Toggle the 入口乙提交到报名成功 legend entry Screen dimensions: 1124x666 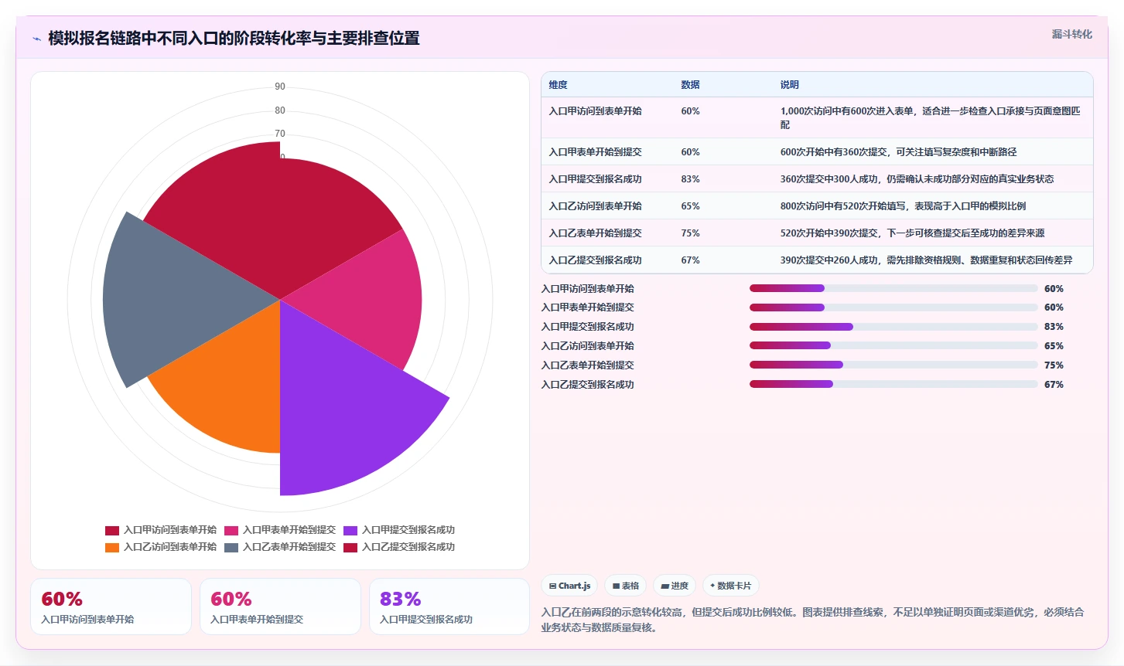(x=399, y=547)
